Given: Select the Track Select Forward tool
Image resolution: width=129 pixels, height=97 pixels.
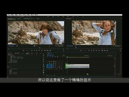Looking at the screenshot, I should (44, 56).
